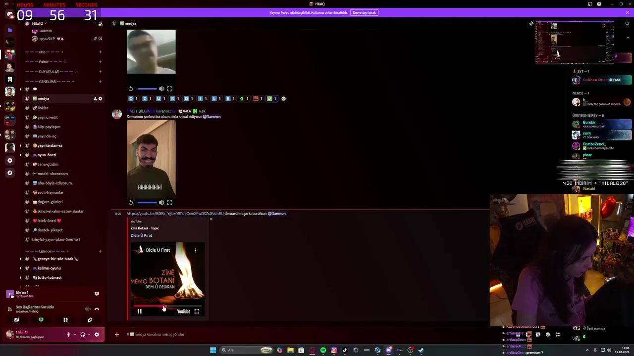The image size is (634, 356).
Task: Open settings gear for medya channel
Action: (x=100, y=99)
